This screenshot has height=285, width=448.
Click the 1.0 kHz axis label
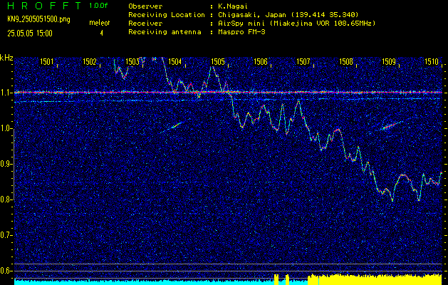pyautogui.click(x=5, y=128)
